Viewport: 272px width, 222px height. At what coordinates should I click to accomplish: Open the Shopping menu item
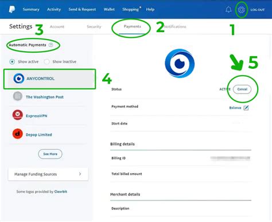(x=130, y=9)
